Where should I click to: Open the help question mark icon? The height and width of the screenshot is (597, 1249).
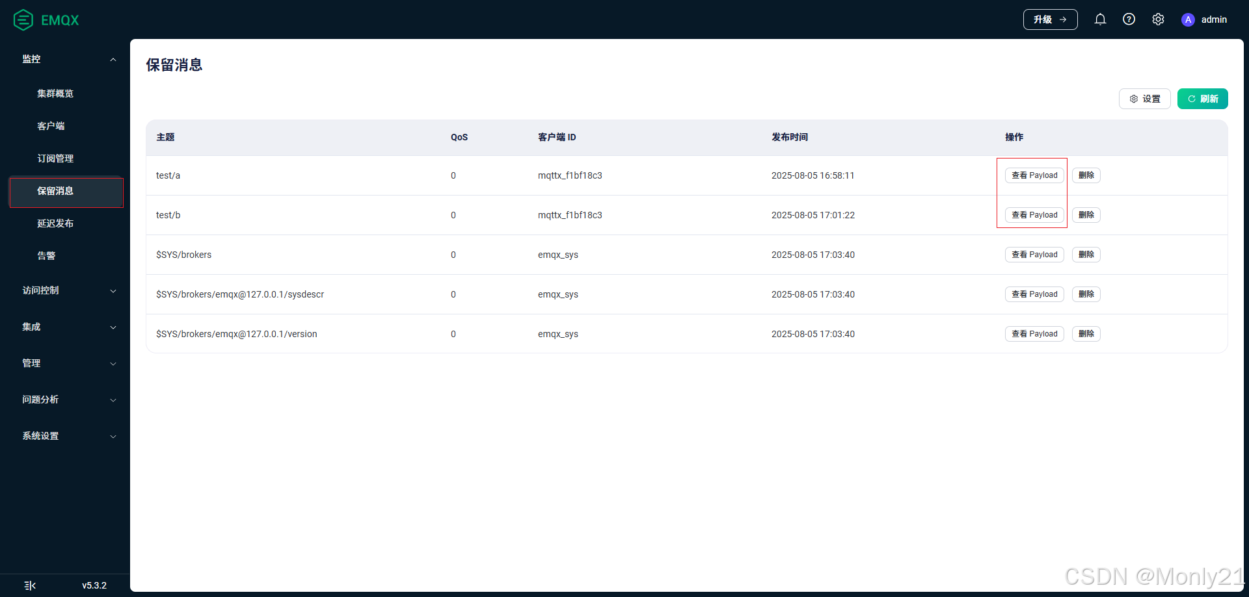(1129, 19)
